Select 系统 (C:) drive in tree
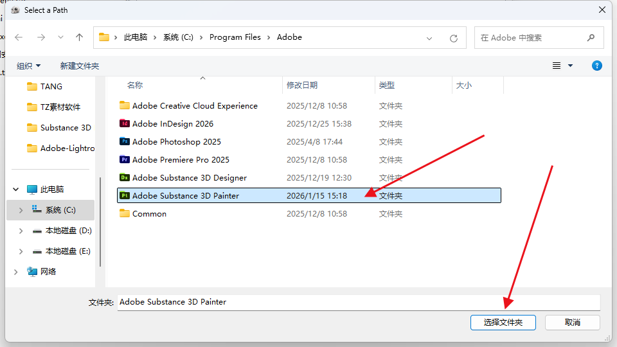Viewport: 617px width, 347px height. [x=54, y=210]
